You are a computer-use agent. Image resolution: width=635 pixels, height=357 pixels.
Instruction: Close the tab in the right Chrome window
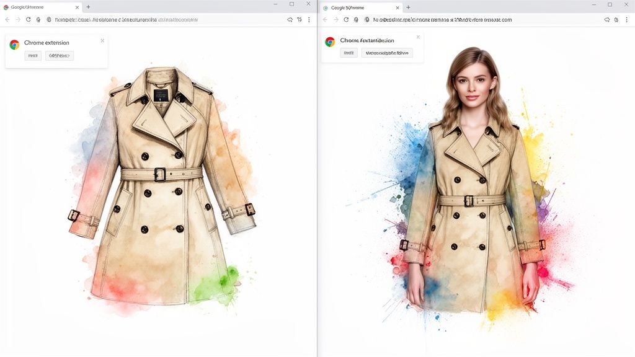(397, 7)
